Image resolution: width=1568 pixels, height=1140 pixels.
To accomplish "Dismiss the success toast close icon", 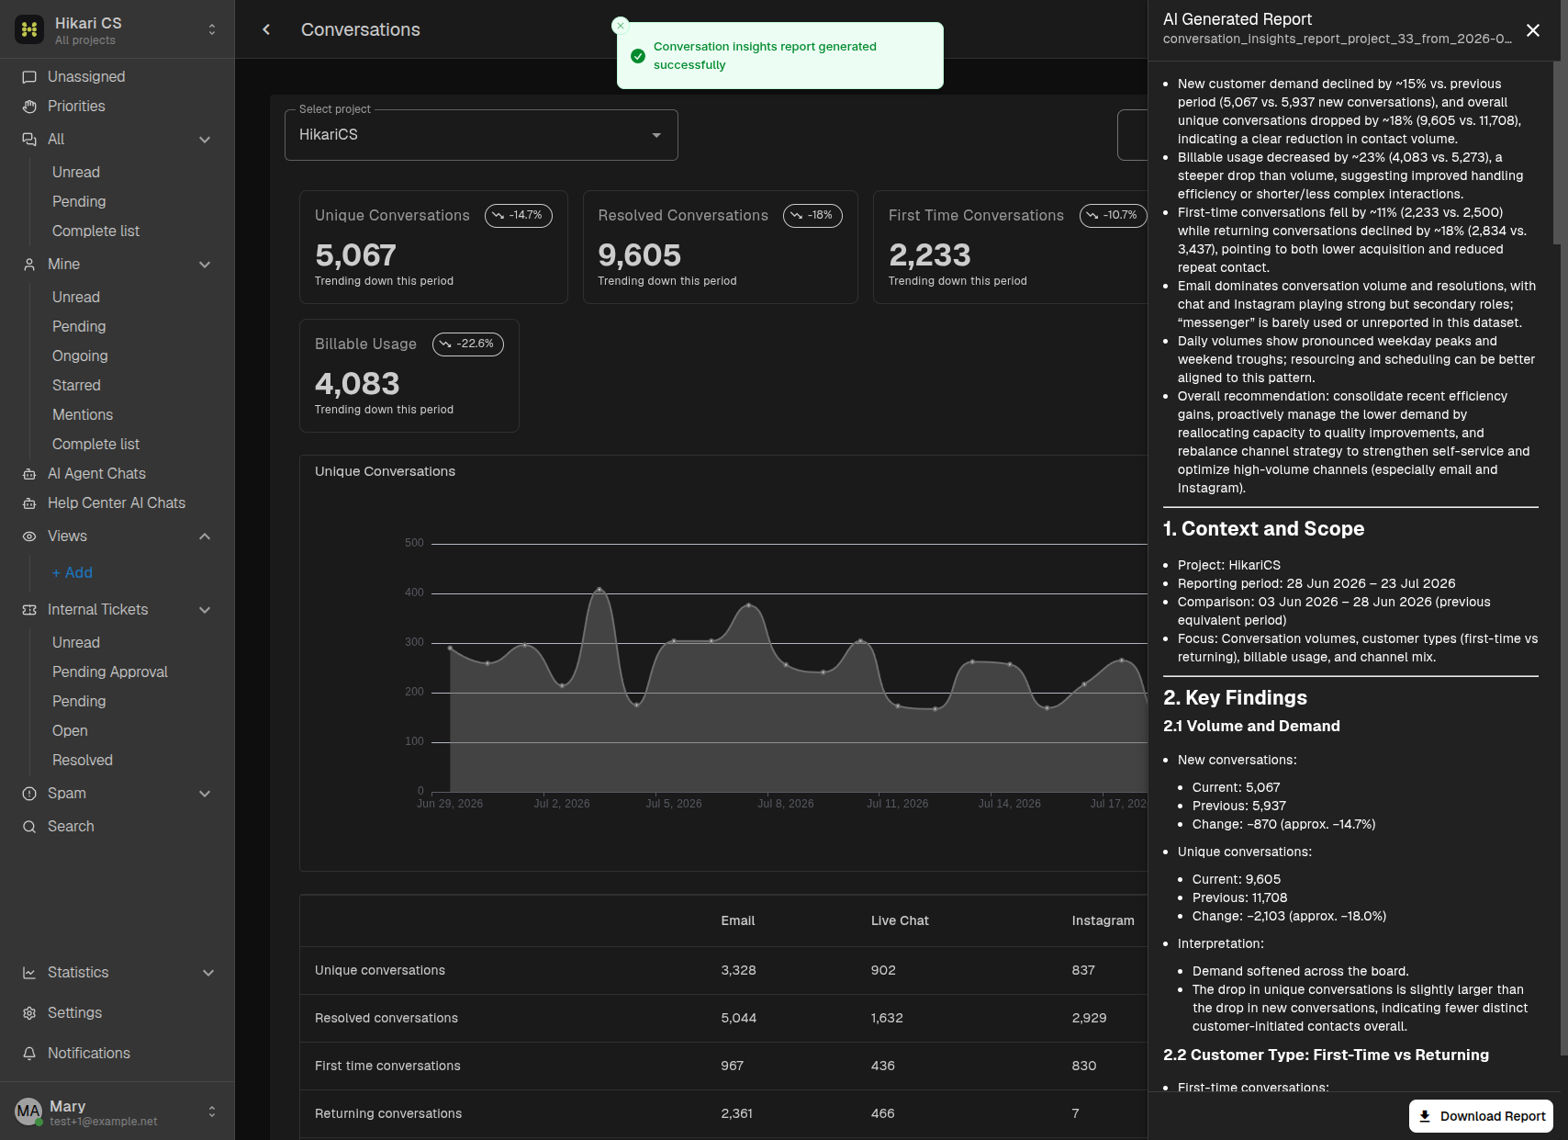I will (x=621, y=26).
